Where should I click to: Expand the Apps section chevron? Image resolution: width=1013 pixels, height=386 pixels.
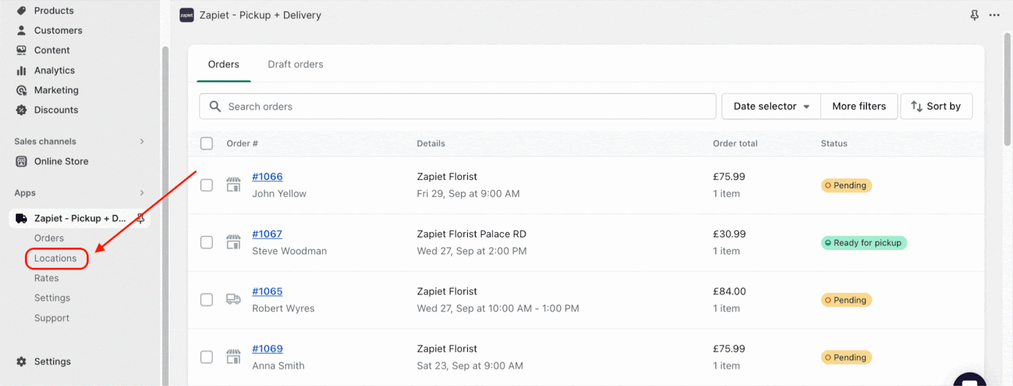click(x=142, y=193)
